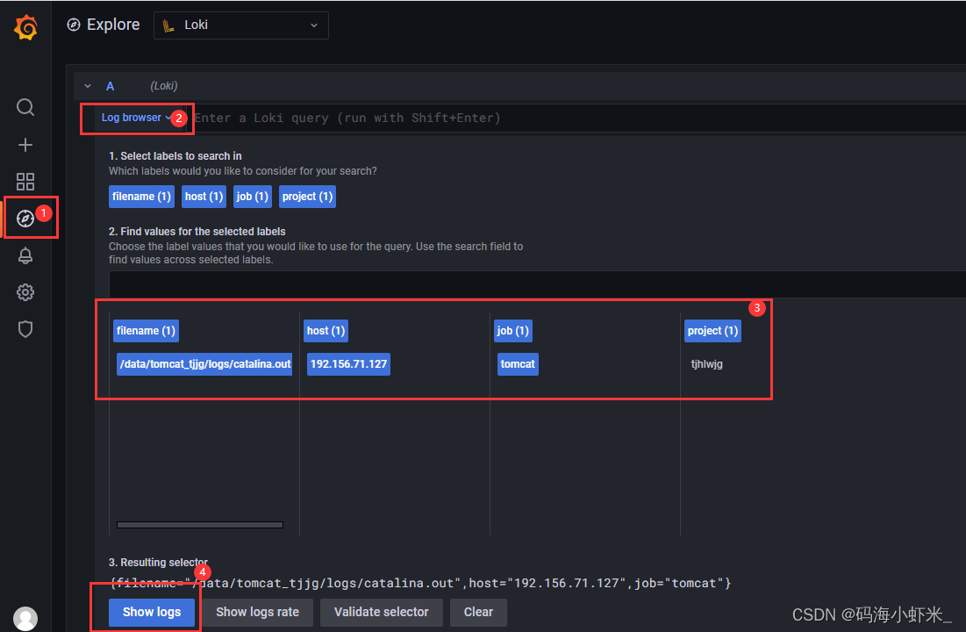966x632 pixels.
Task: Click the Show logs rate button
Action: pyautogui.click(x=258, y=613)
